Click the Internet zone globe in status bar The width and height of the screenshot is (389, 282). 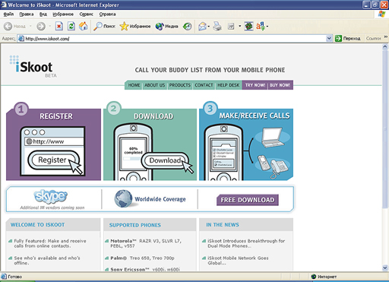click(x=314, y=277)
